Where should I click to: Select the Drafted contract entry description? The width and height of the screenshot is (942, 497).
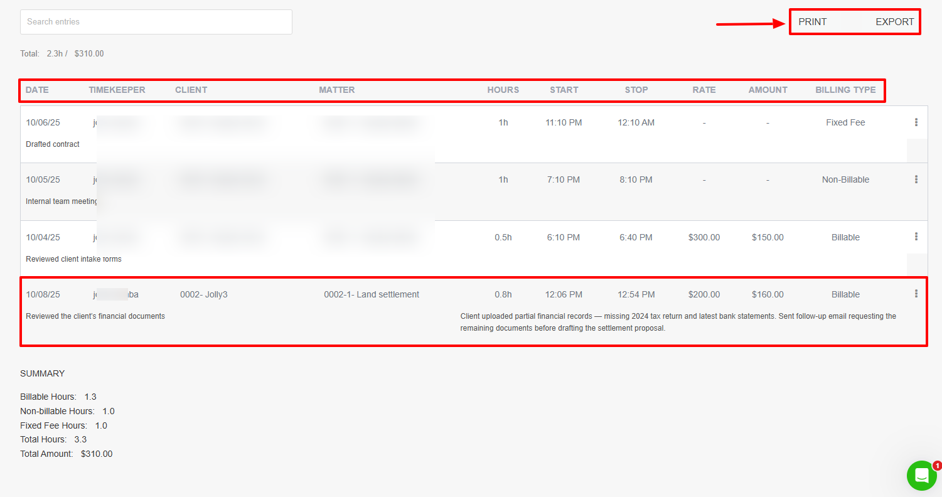coord(53,144)
